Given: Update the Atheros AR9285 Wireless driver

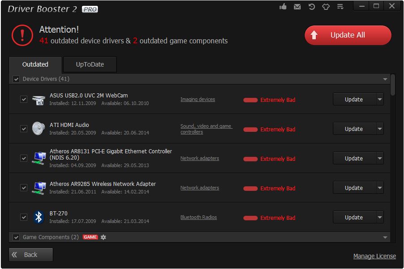Looking at the screenshot, I should click(354, 188).
